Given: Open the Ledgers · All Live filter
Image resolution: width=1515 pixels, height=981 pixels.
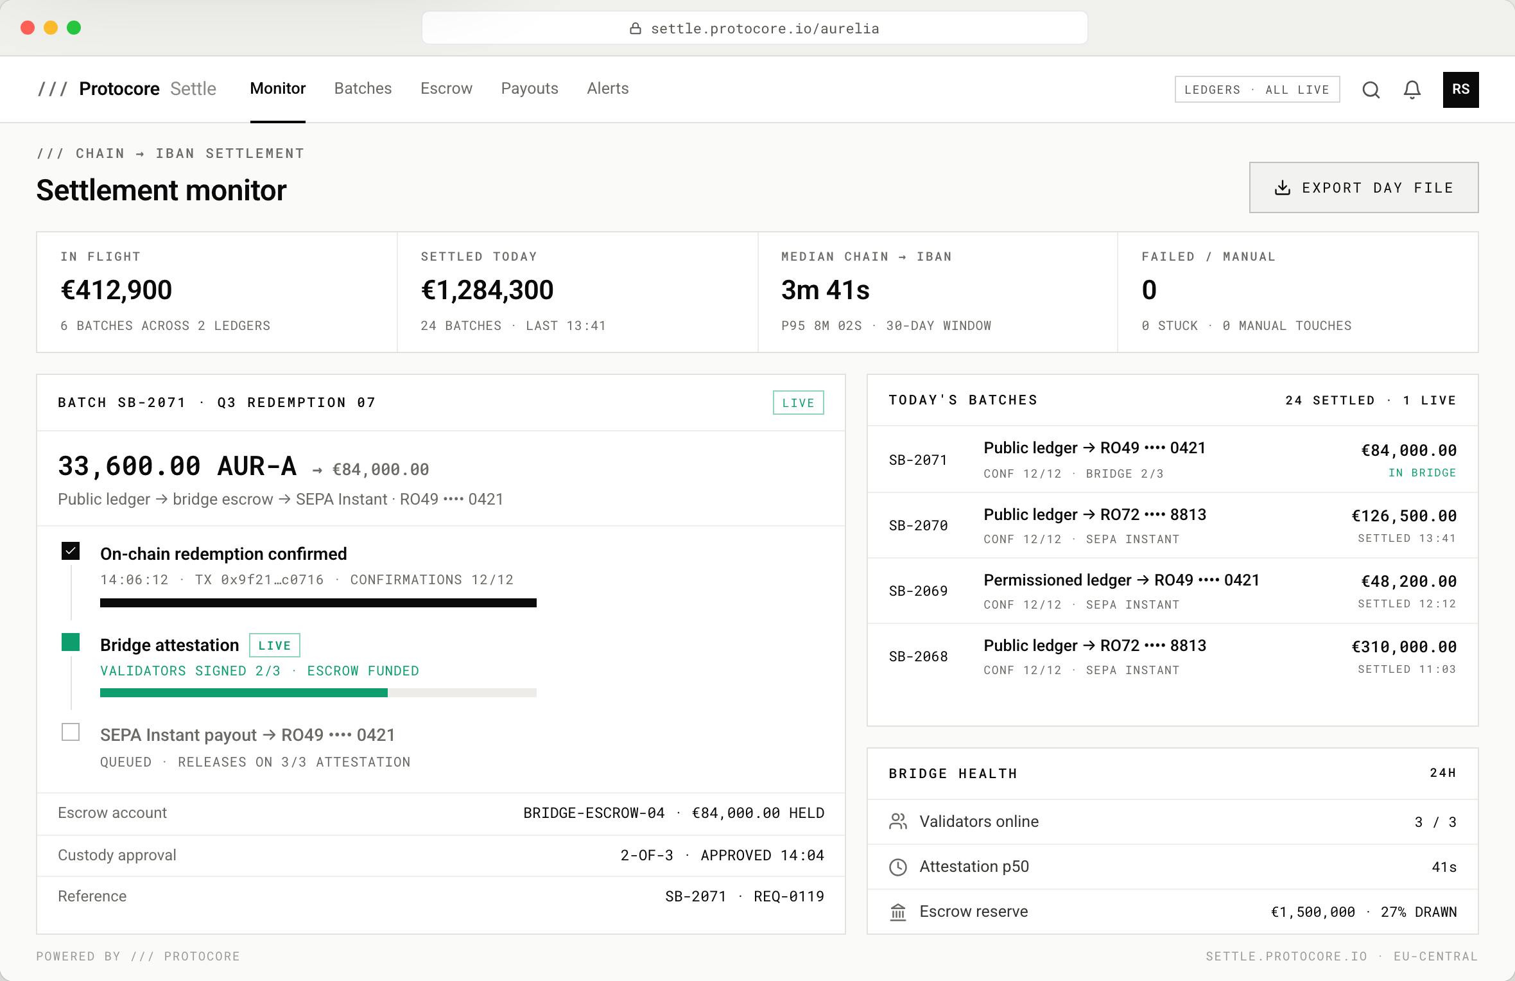Looking at the screenshot, I should pyautogui.click(x=1257, y=89).
